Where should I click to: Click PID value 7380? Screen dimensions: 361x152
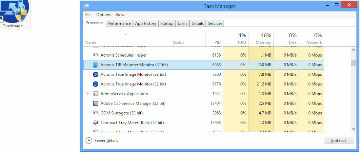216,74
